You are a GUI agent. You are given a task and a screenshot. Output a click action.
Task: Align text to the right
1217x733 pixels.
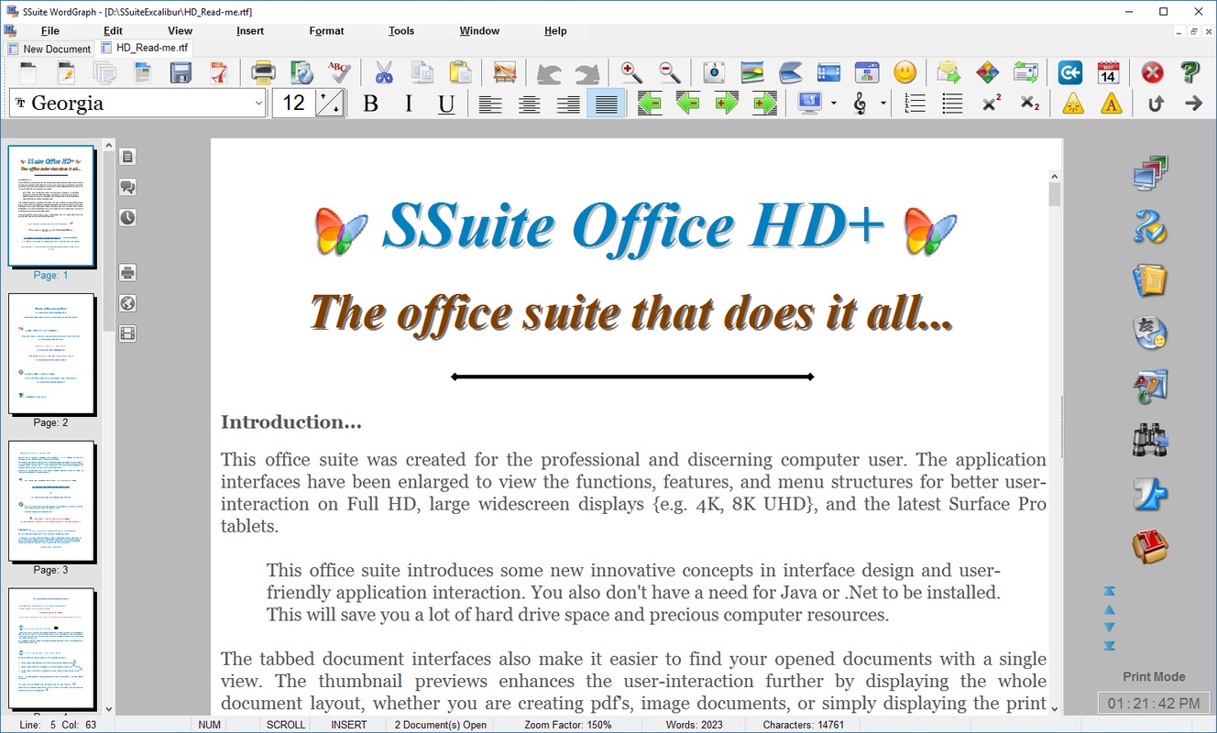(567, 104)
